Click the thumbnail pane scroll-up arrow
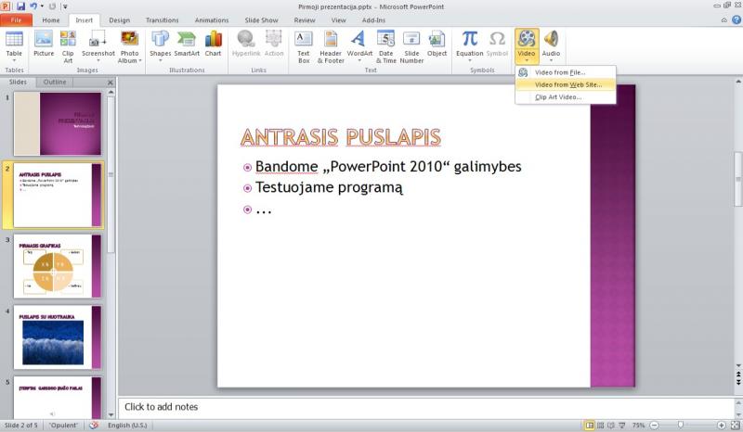 (111, 92)
